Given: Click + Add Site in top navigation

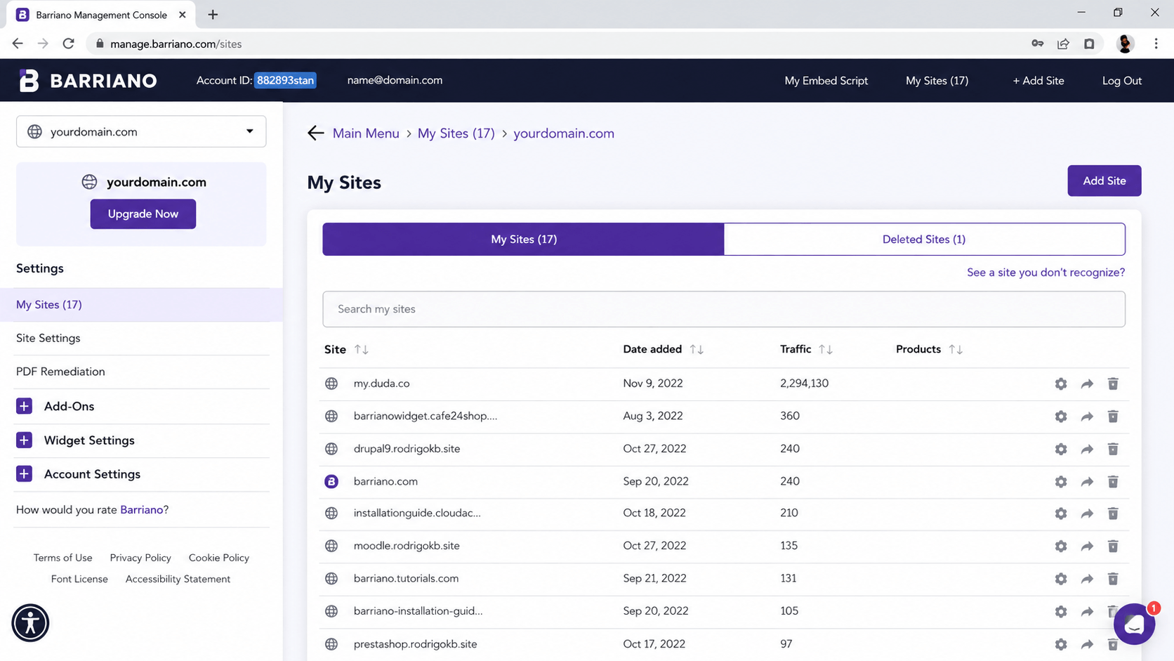Looking at the screenshot, I should click(1038, 81).
